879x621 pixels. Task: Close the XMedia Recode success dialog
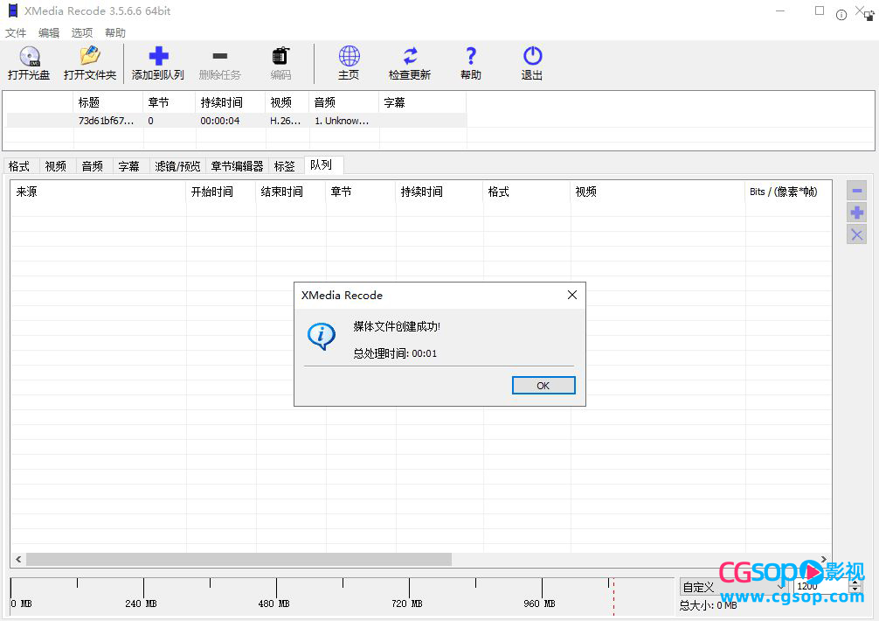[571, 296]
